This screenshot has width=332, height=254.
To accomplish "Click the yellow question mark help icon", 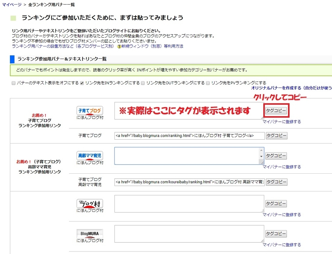I will [x=119, y=46].
